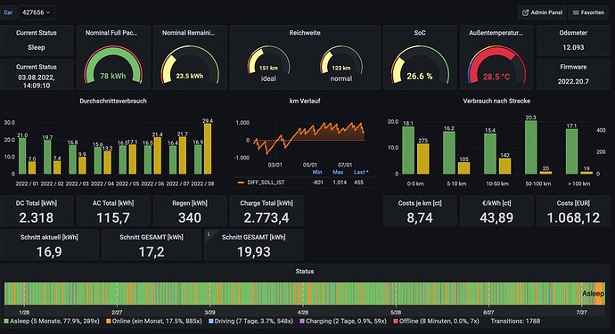Image resolution: width=615 pixels, height=334 pixels.
Task: Open the Durchschnittsverbrauch panel title menu
Action: pyautogui.click(x=113, y=101)
